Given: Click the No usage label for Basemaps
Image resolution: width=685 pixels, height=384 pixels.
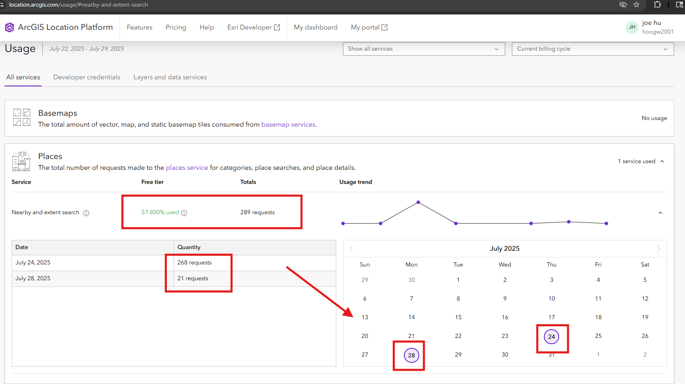Looking at the screenshot, I should point(654,118).
